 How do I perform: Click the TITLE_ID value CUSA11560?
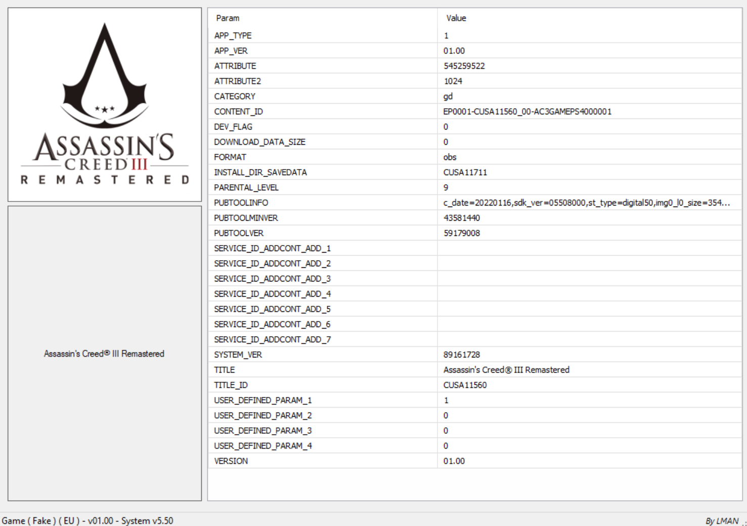pos(465,385)
